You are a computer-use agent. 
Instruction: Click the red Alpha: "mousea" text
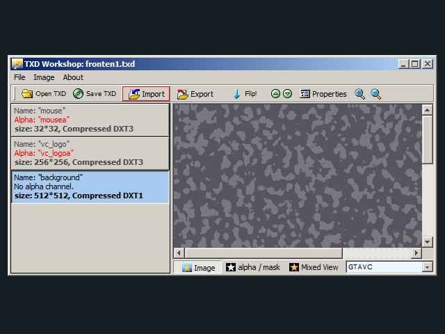point(42,120)
